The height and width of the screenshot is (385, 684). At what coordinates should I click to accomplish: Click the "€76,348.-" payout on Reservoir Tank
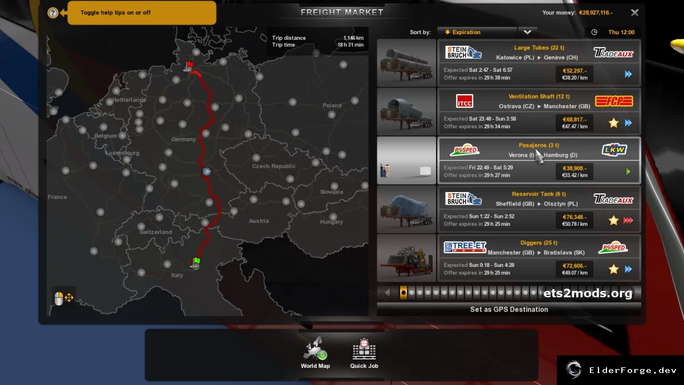pyautogui.click(x=575, y=217)
